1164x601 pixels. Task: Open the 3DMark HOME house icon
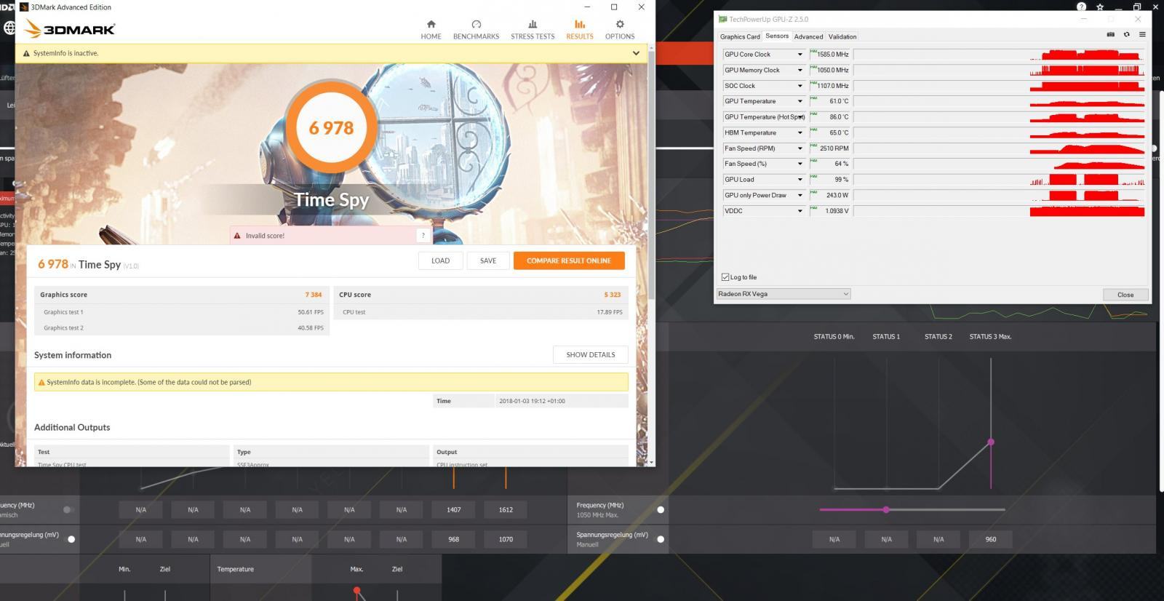tap(431, 24)
